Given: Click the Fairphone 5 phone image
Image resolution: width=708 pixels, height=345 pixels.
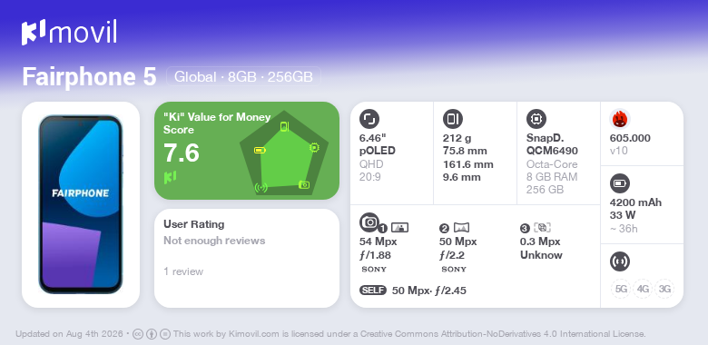Looking at the screenshot, I should pyautogui.click(x=81, y=204).
